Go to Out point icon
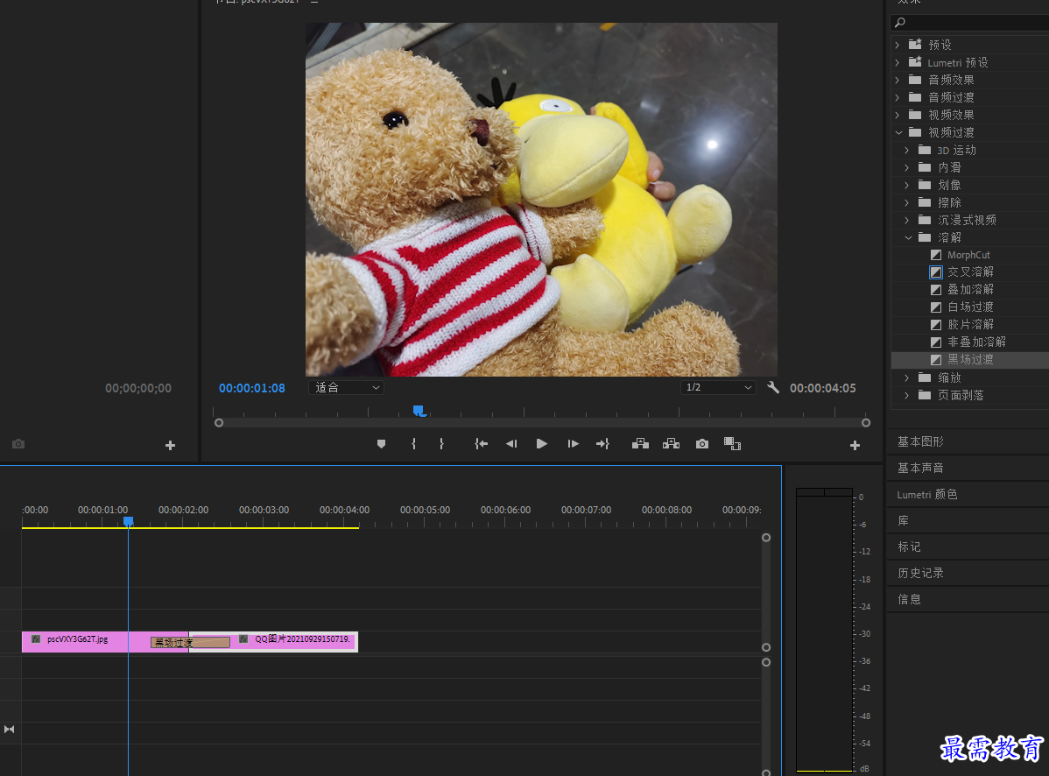 pyautogui.click(x=602, y=444)
